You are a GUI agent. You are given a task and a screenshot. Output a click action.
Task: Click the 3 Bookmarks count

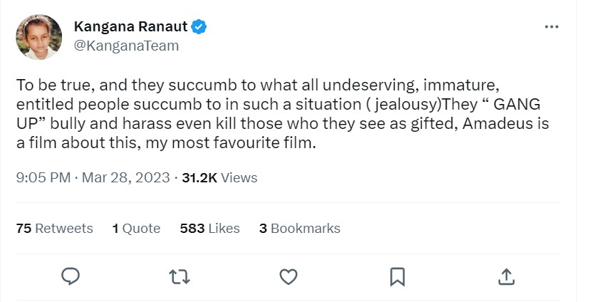[299, 229]
